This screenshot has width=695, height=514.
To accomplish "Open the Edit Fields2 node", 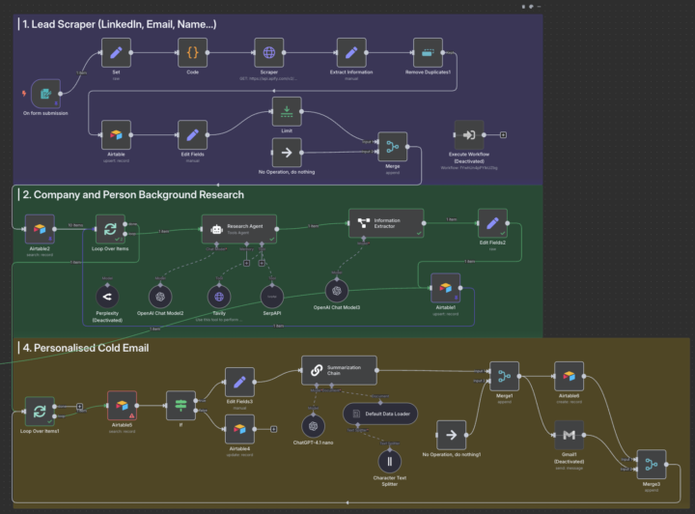I will [492, 223].
